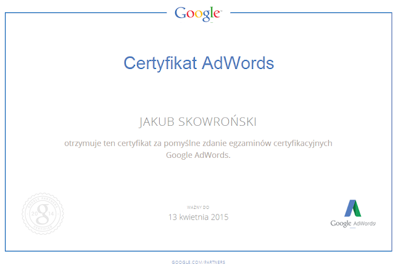
Task: Click the text 'otrzymuje ten certyfikat za pomyślne'
Action: (132, 144)
